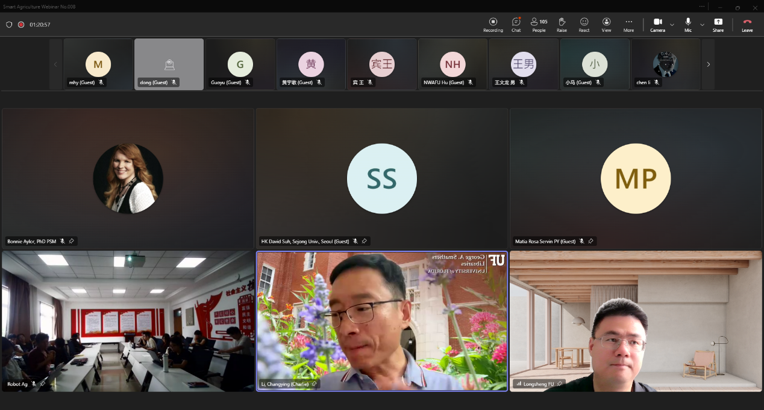Leave the meeting
Screen dimensions: 764x410
(x=747, y=24)
